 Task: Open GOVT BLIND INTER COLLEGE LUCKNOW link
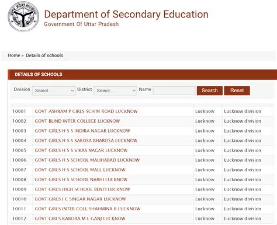coord(77,121)
